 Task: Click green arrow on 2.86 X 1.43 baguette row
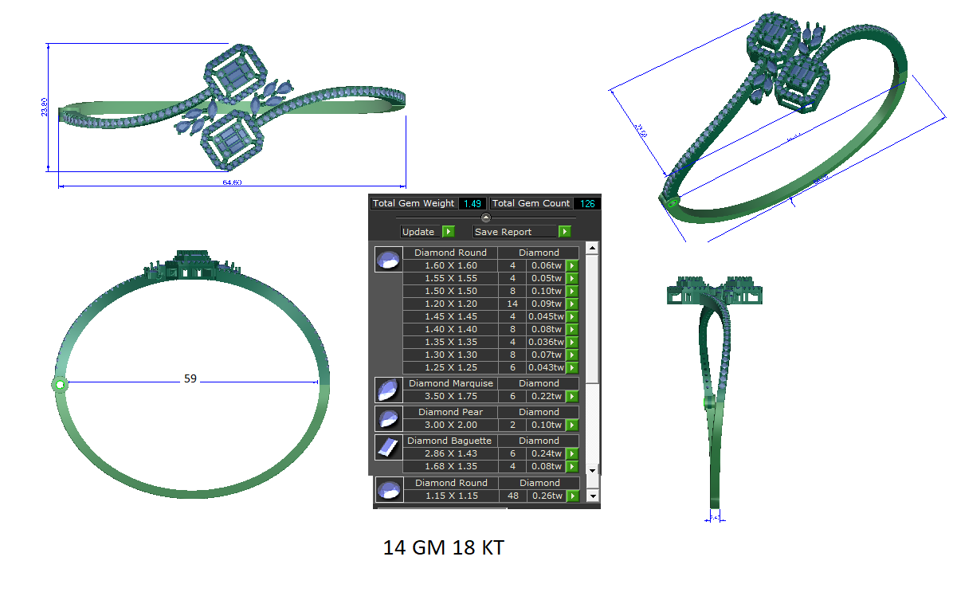[572, 453]
